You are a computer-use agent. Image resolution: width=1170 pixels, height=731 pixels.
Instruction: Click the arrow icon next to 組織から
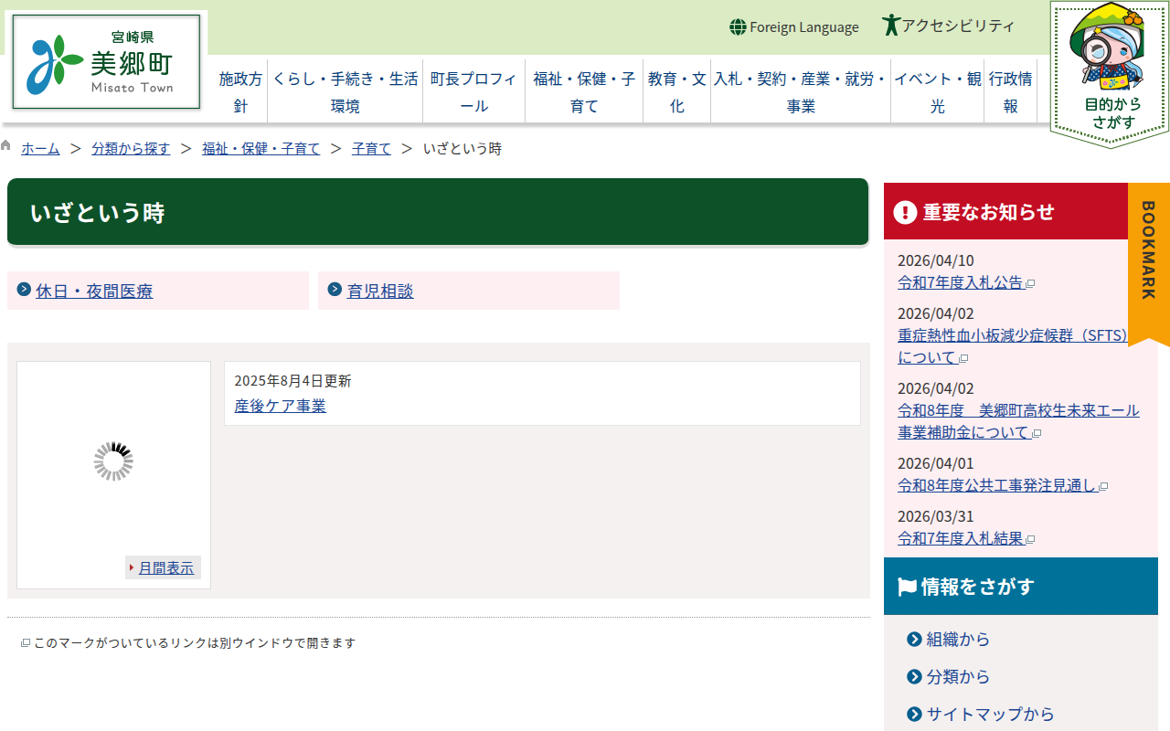tap(914, 640)
